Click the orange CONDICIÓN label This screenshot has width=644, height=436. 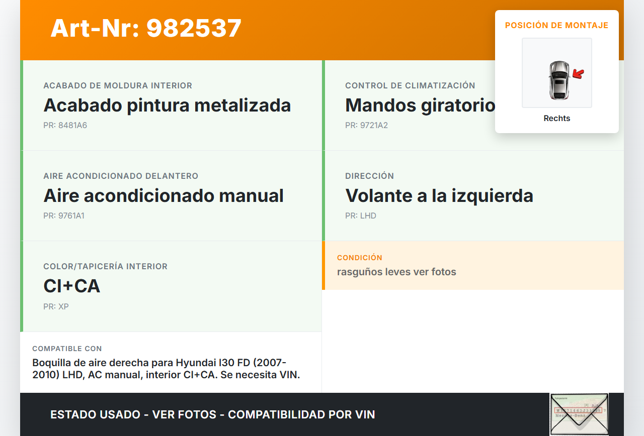[360, 258]
